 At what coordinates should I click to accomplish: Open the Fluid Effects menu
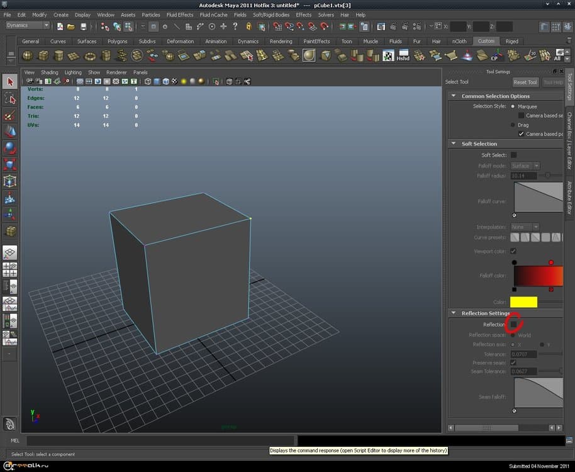[x=180, y=14]
